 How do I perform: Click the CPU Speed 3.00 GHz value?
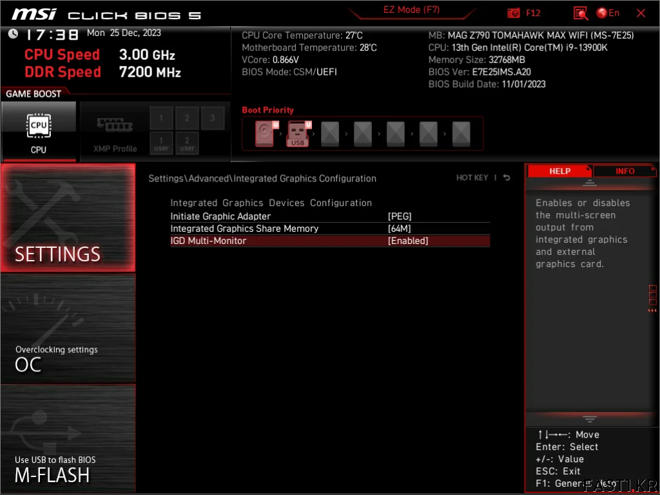(147, 55)
